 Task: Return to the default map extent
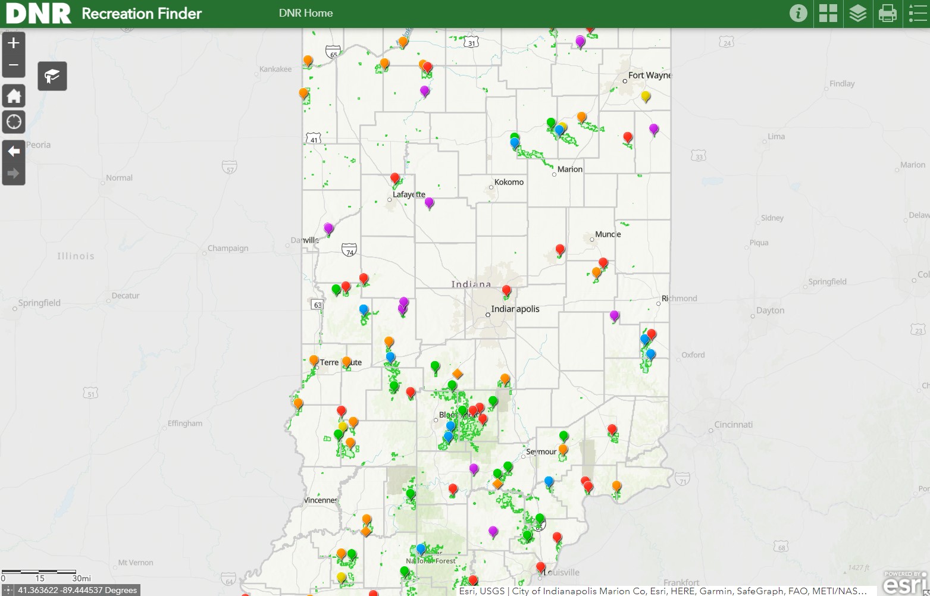coord(13,96)
